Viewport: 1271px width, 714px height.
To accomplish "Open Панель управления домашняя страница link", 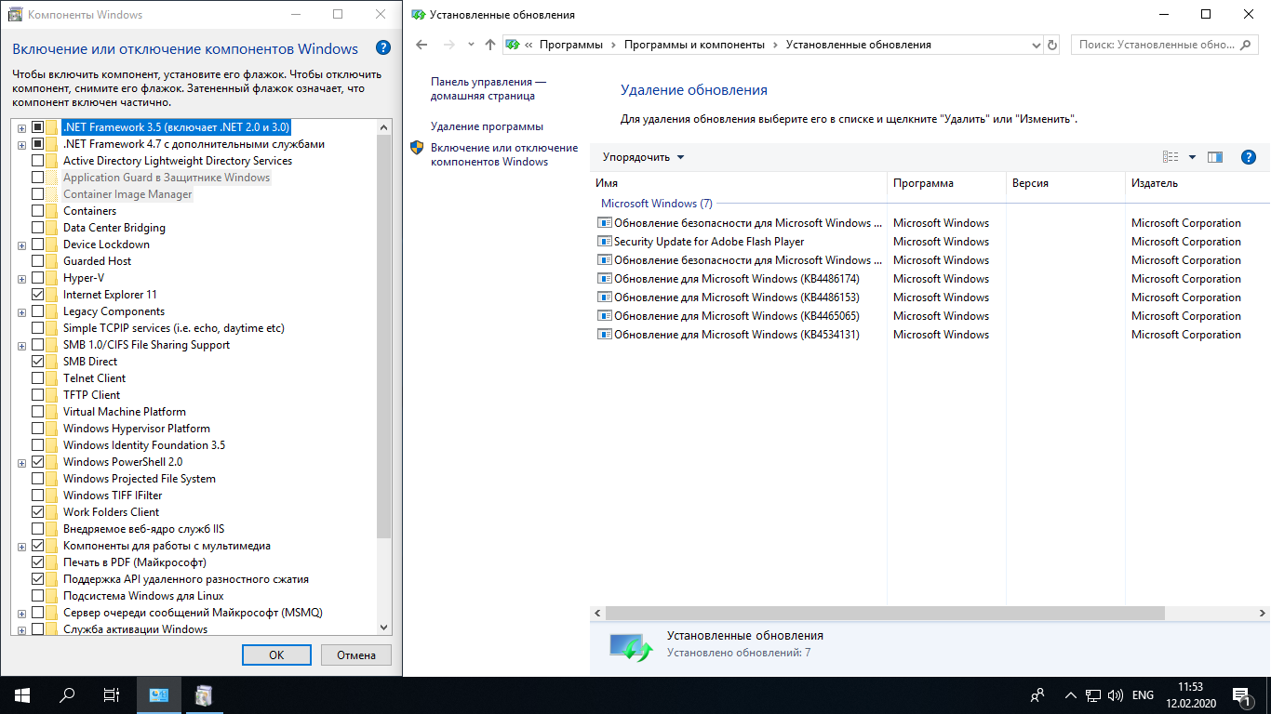I will 488,88.
